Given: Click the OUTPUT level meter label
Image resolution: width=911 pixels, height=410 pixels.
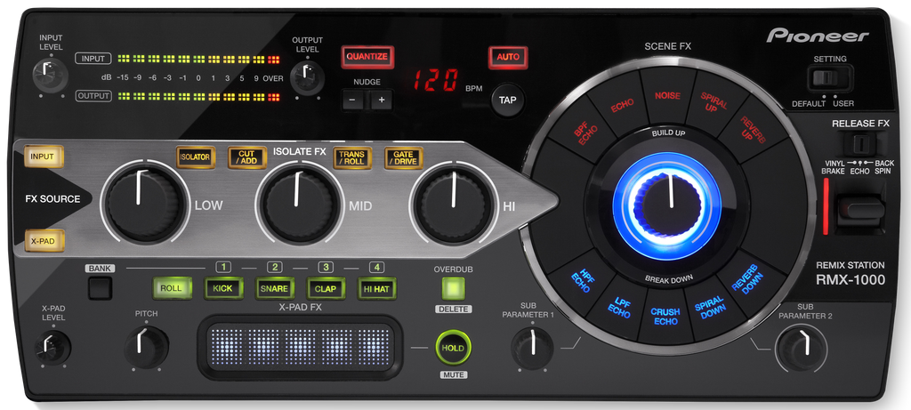Looking at the screenshot, I should (x=93, y=96).
